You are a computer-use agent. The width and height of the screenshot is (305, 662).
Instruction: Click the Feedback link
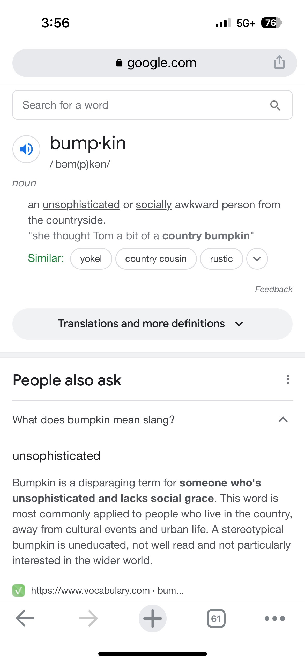273,289
